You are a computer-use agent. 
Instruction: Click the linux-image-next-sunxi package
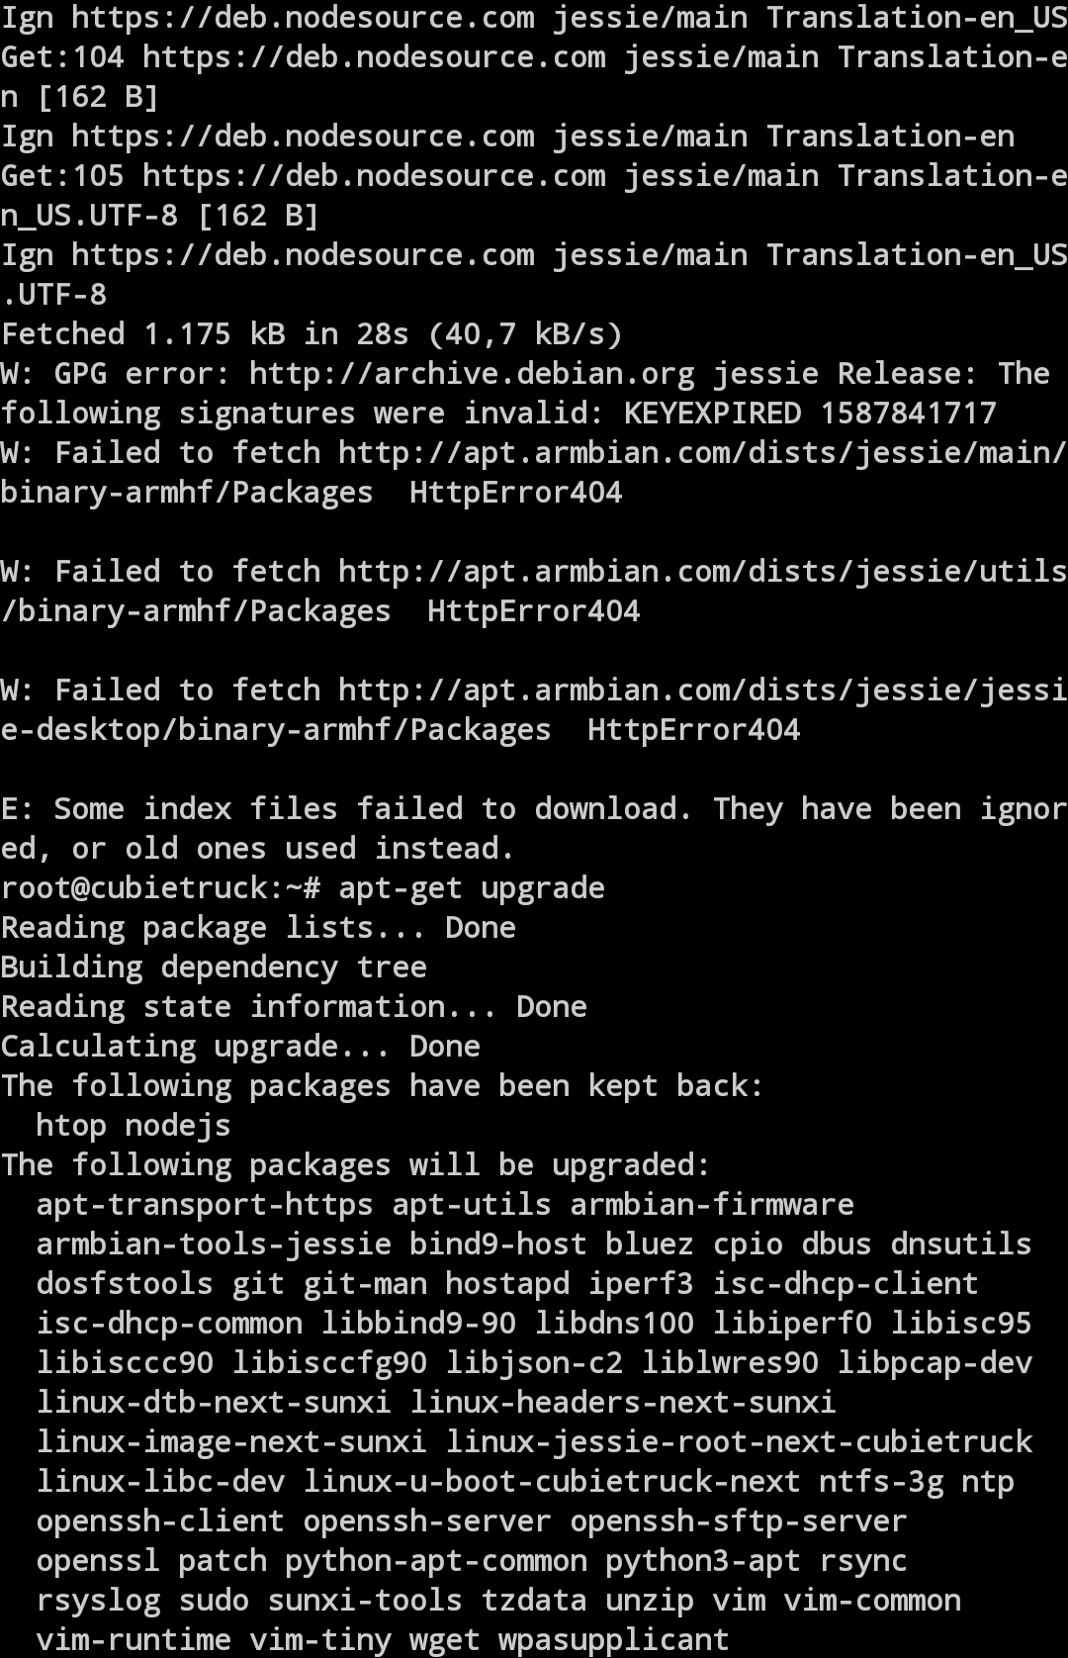click(231, 1442)
